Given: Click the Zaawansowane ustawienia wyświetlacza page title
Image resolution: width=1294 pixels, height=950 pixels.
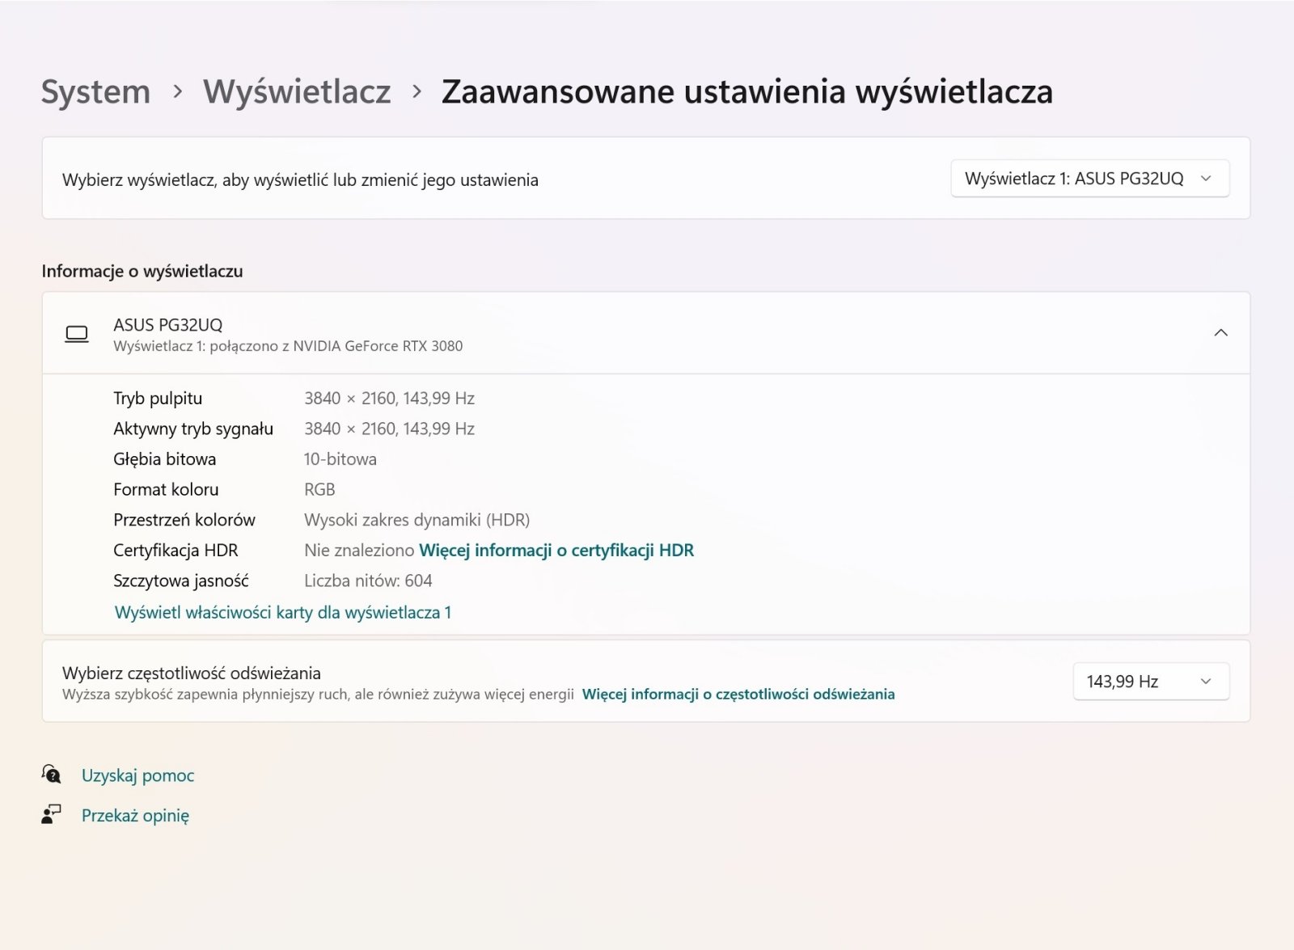Looking at the screenshot, I should coord(747,91).
